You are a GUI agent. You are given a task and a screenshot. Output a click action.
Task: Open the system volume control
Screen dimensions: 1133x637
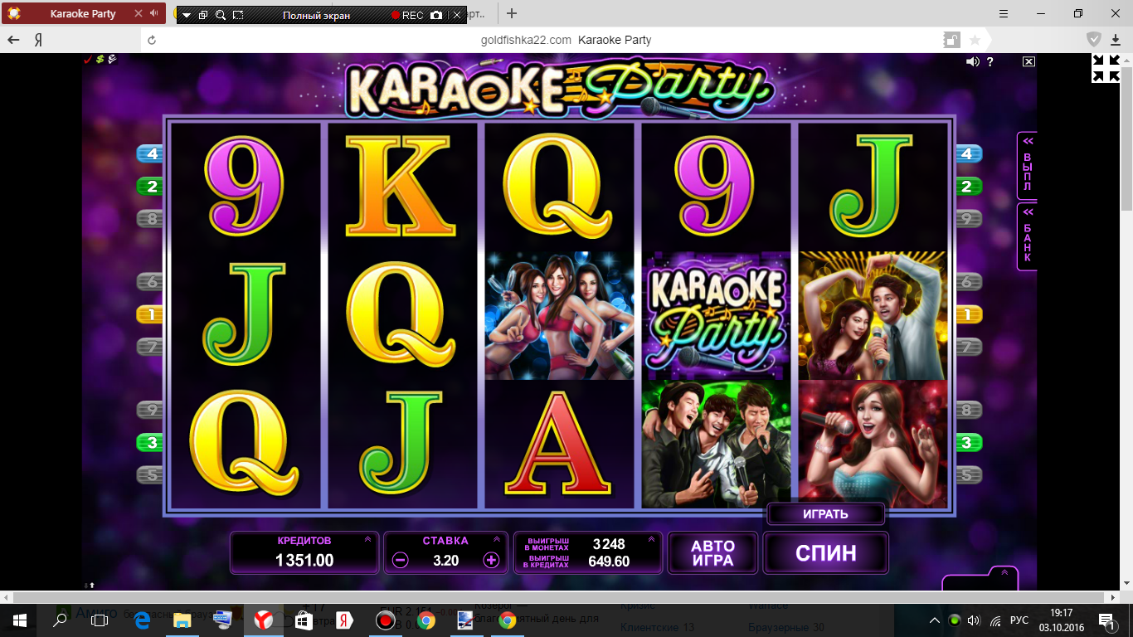pyautogui.click(x=975, y=620)
